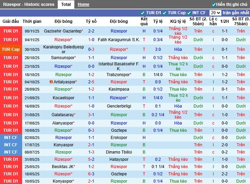Click the Trabzonspor team name
Screen dimensions: 250x184
point(118,75)
